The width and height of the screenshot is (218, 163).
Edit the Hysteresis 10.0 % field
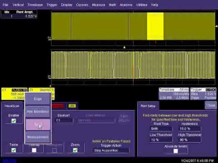(x=189, y=129)
